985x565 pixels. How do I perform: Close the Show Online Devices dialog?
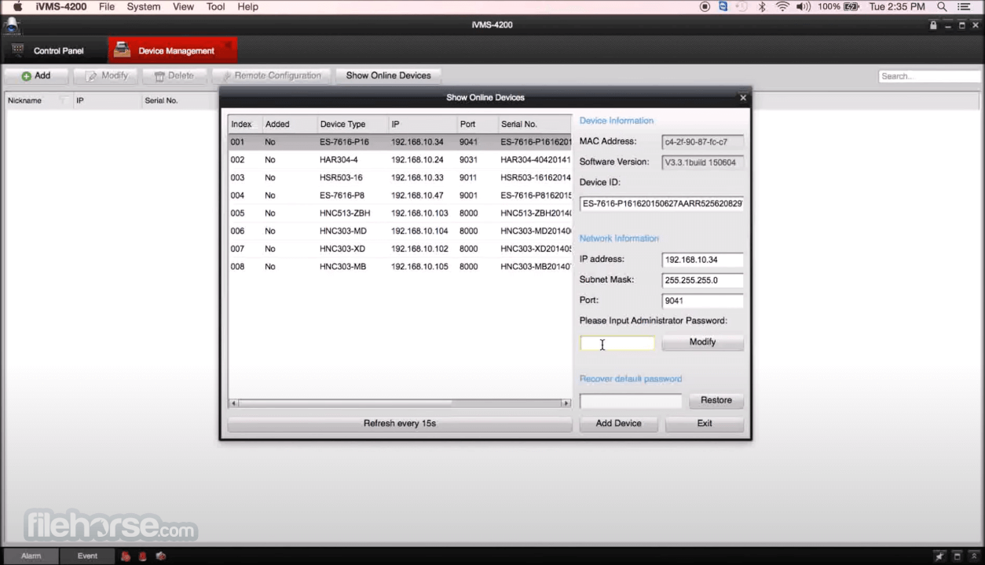point(743,98)
